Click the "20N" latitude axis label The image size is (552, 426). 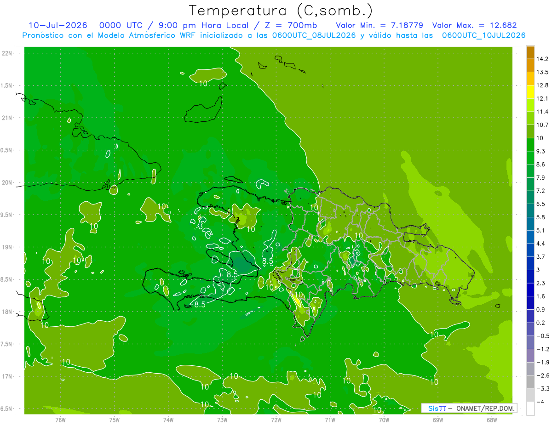tap(7, 182)
